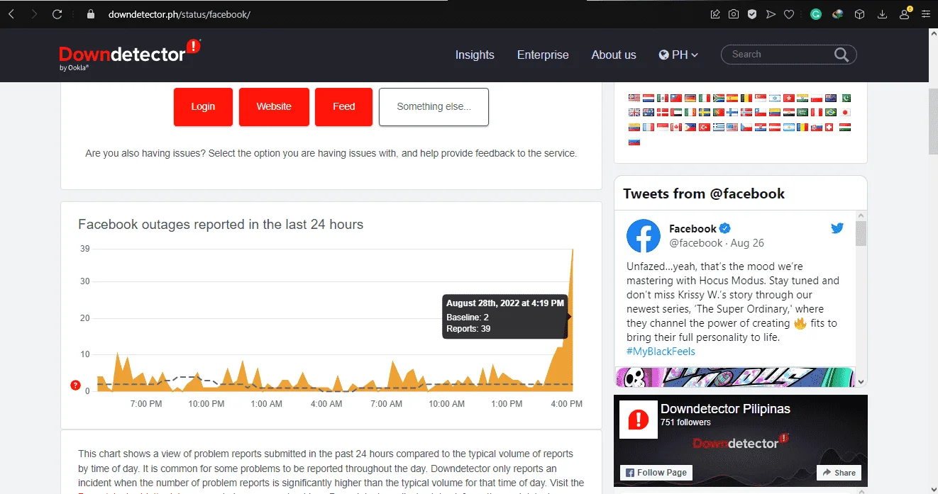938x494 pixels.
Task: Open the Grammarly extension icon
Action: [816, 14]
